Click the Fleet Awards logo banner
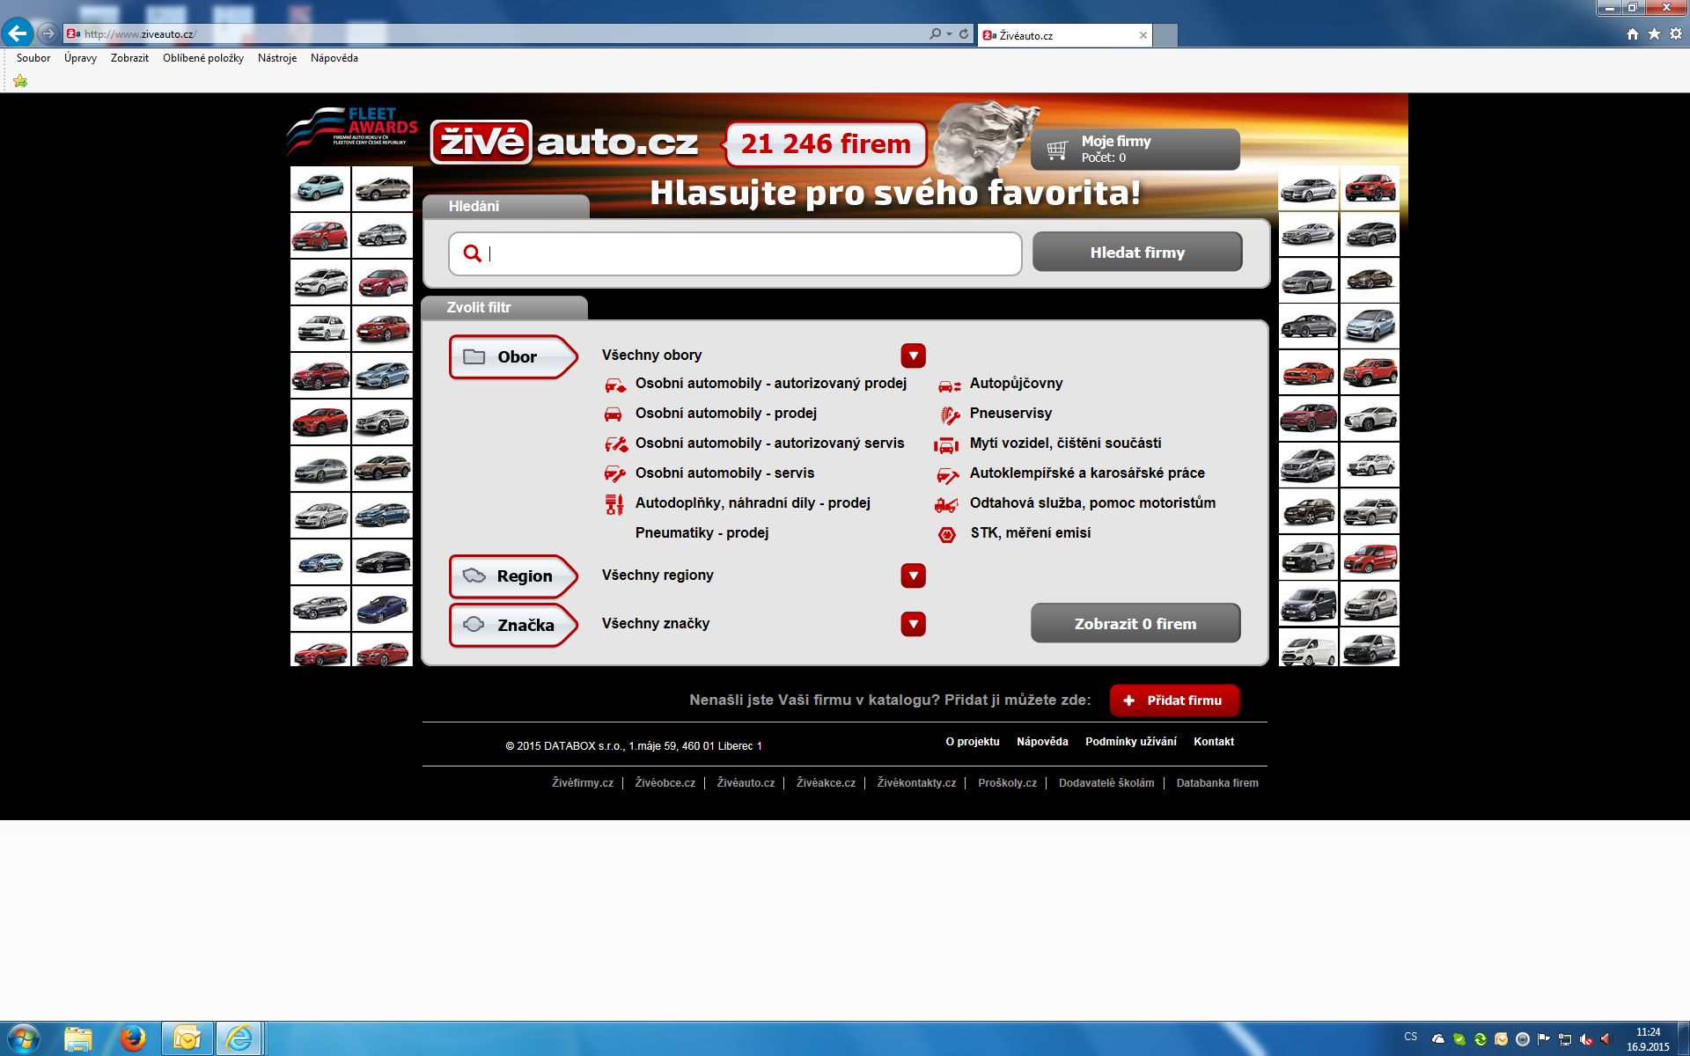1690x1056 pixels. (x=353, y=130)
